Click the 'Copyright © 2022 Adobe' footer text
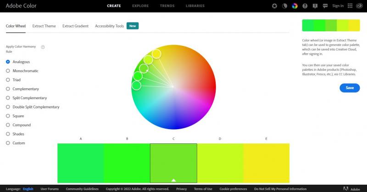Screen dimensions: 367x192 (137, 189)
